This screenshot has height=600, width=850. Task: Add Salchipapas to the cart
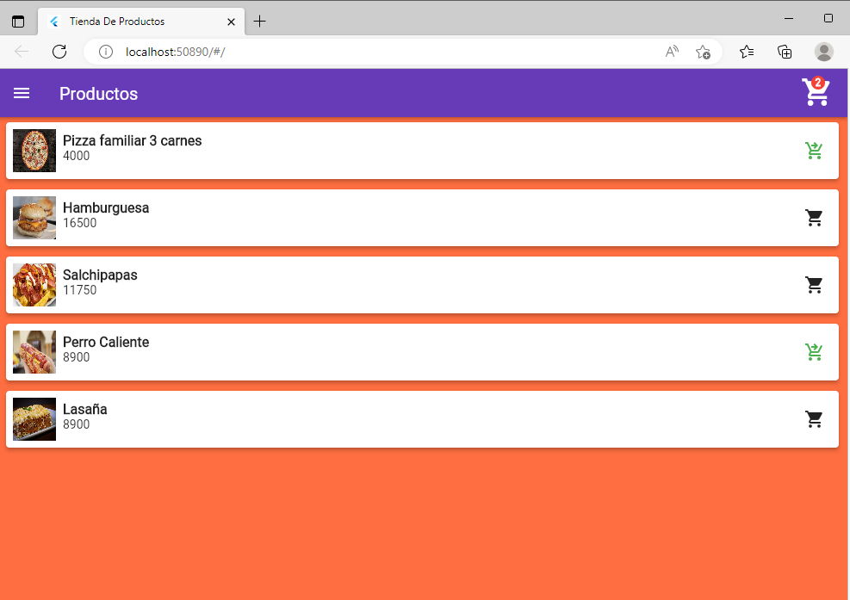click(x=814, y=285)
